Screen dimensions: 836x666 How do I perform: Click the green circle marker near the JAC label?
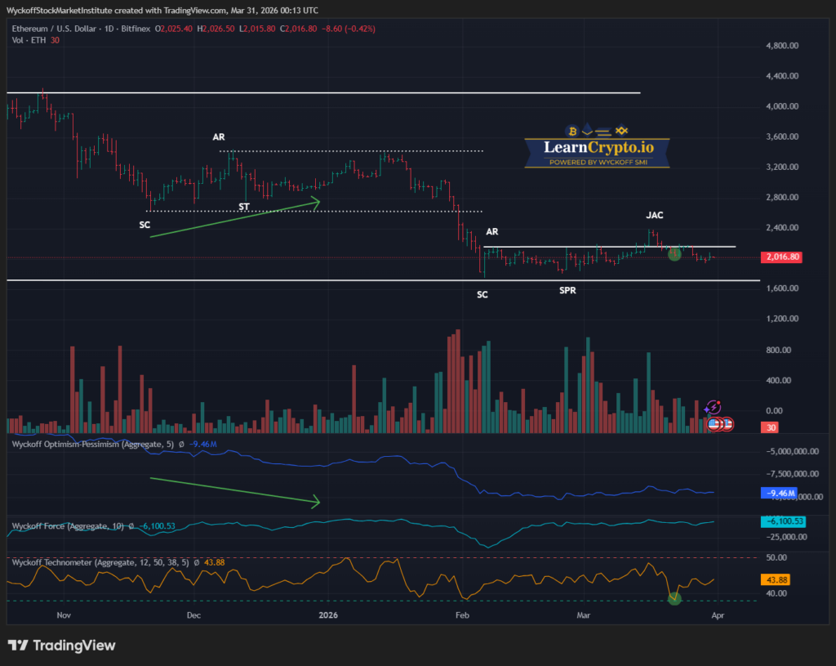(674, 254)
